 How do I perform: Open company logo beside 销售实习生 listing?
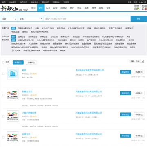pos(13,95)
